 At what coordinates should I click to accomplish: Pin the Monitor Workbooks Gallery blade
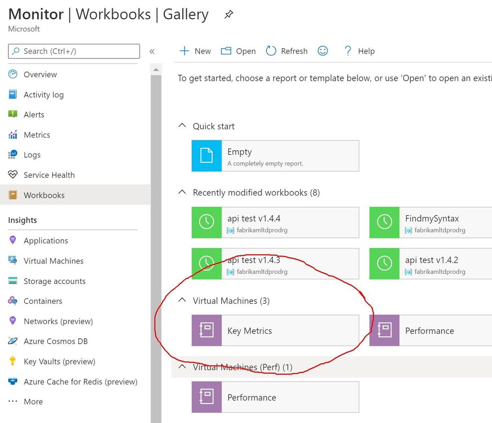point(229,14)
